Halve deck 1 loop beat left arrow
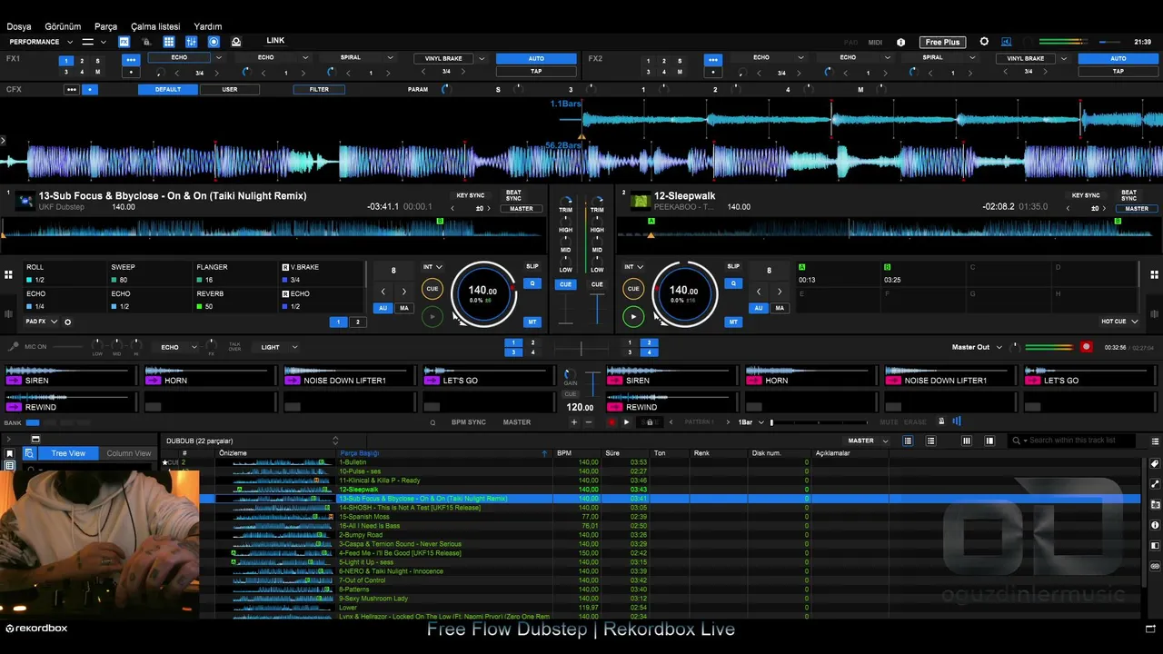The width and height of the screenshot is (1163, 654). pyautogui.click(x=383, y=292)
